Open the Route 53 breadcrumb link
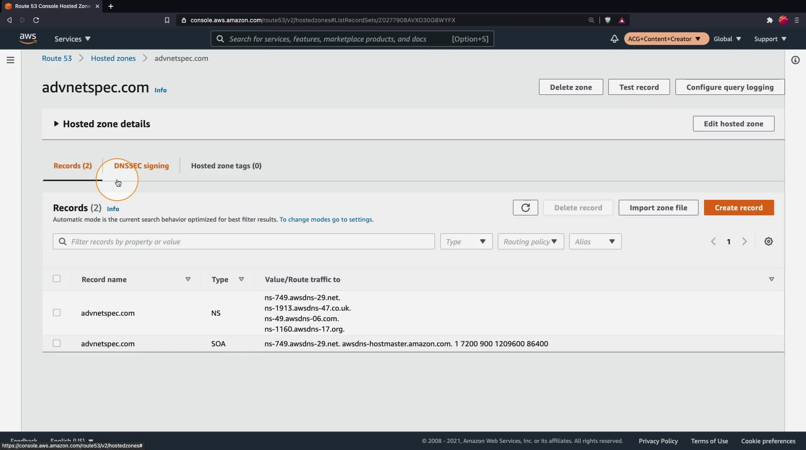The width and height of the screenshot is (806, 450). pyautogui.click(x=57, y=58)
